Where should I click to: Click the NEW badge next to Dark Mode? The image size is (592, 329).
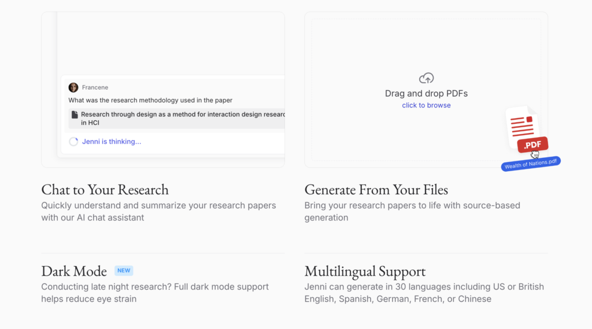(124, 271)
